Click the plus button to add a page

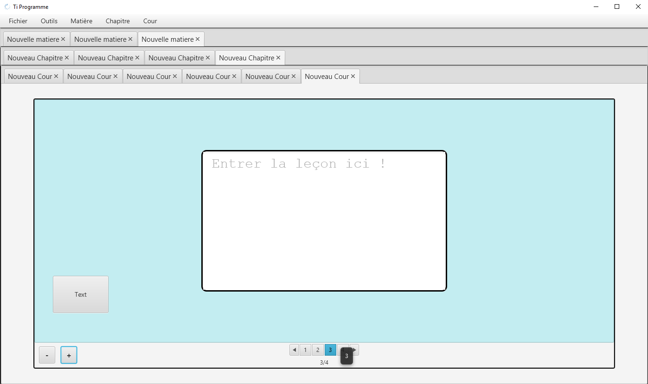click(x=69, y=355)
